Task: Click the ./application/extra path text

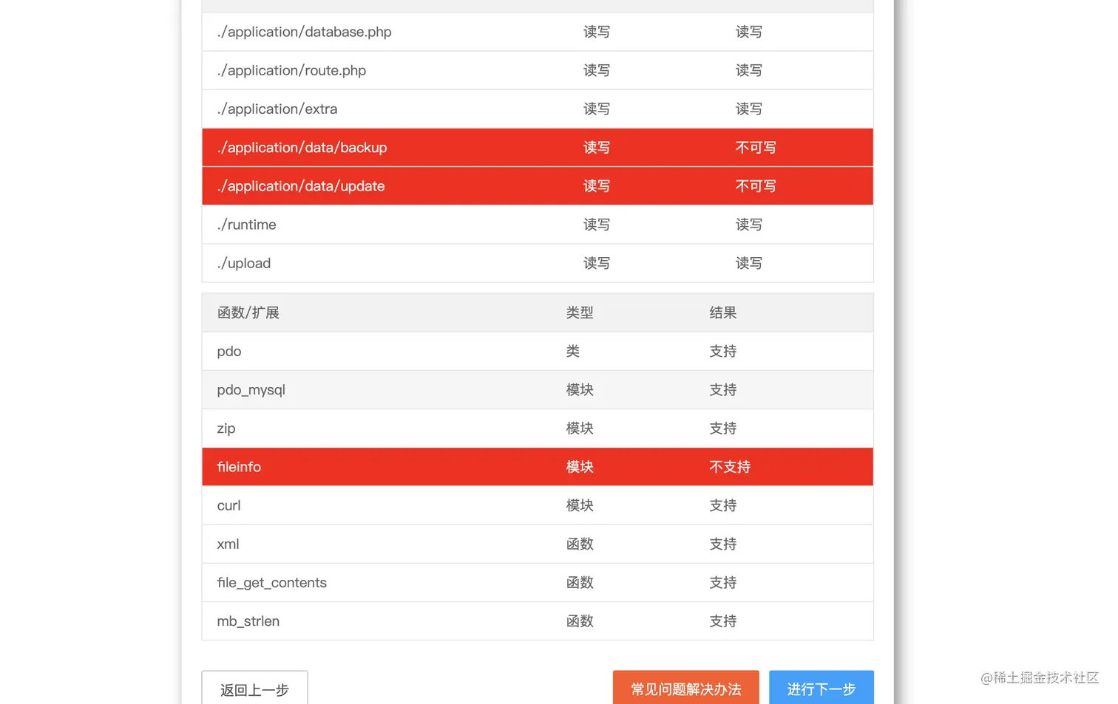Action: (277, 109)
